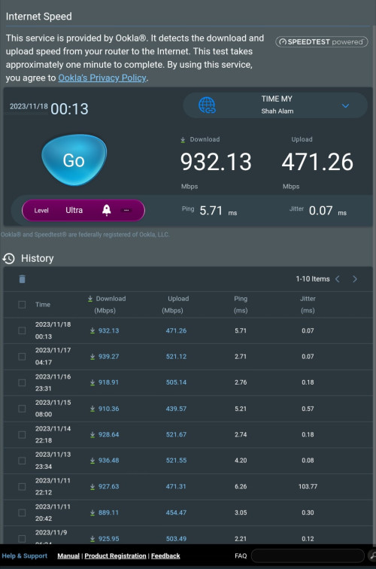Click the Product Registration footer link
The width and height of the screenshot is (376, 569).
pos(115,555)
